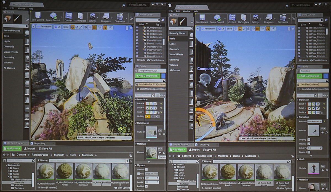Go back in left Content Browser history
Viewport: 331px width, 192px height.
[x=4, y=155]
